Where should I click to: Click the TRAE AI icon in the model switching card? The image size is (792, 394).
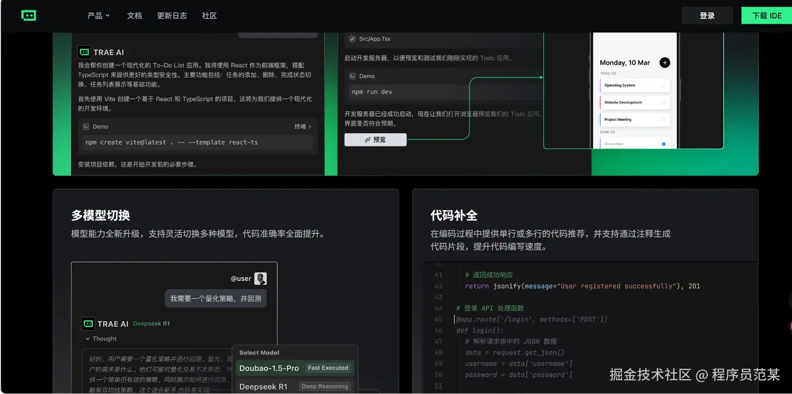point(88,324)
